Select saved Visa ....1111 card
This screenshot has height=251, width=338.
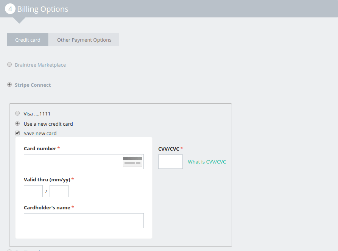click(17, 113)
